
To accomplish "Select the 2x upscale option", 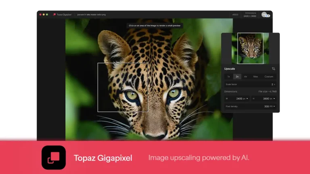I will [237, 77].
